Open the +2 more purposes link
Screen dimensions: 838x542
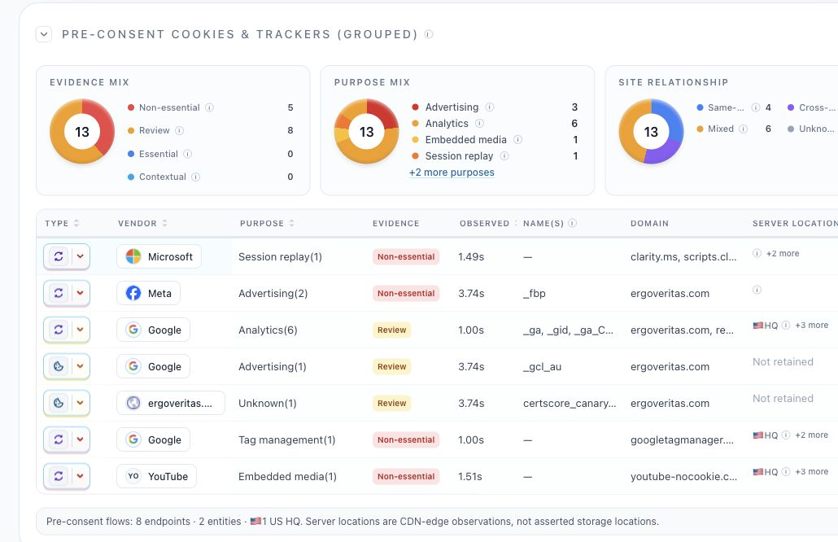click(452, 172)
